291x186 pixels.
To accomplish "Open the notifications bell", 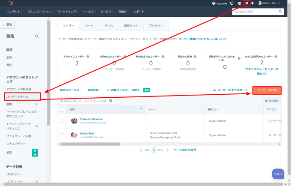I will (252, 3).
